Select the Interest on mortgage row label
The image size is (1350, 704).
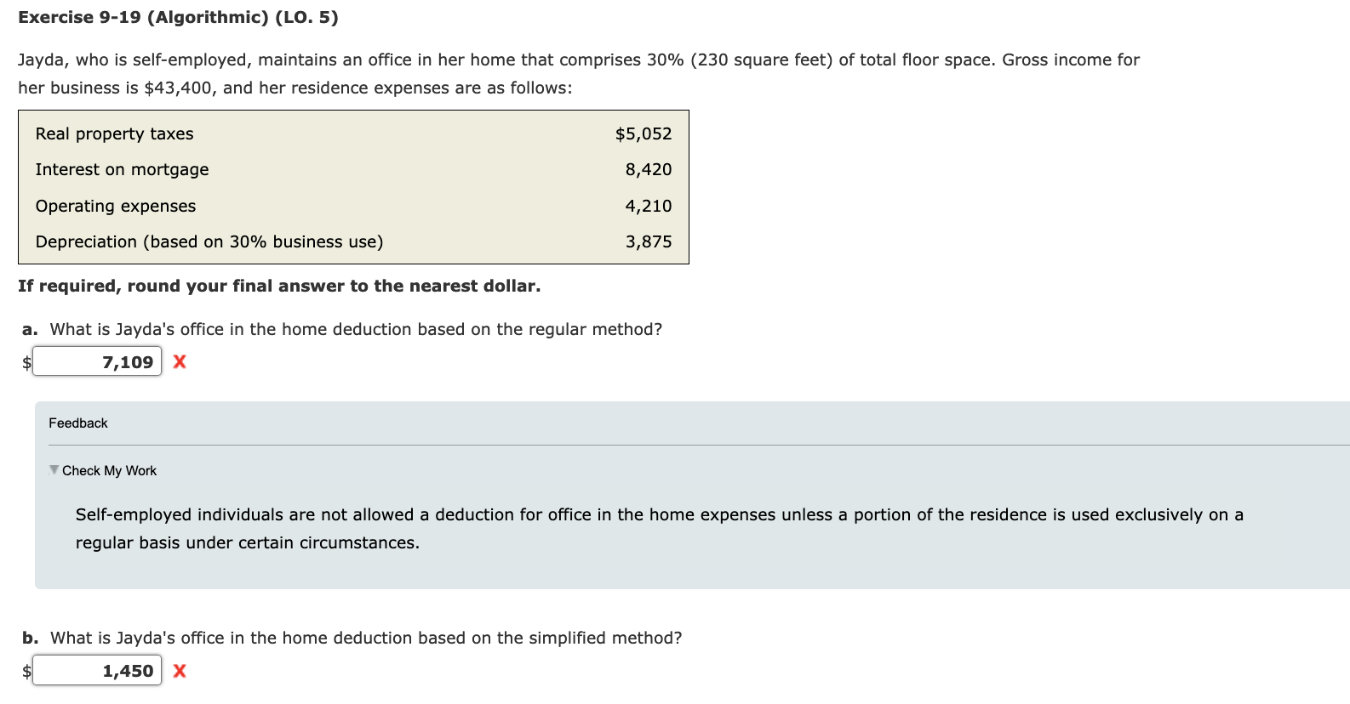tap(123, 170)
